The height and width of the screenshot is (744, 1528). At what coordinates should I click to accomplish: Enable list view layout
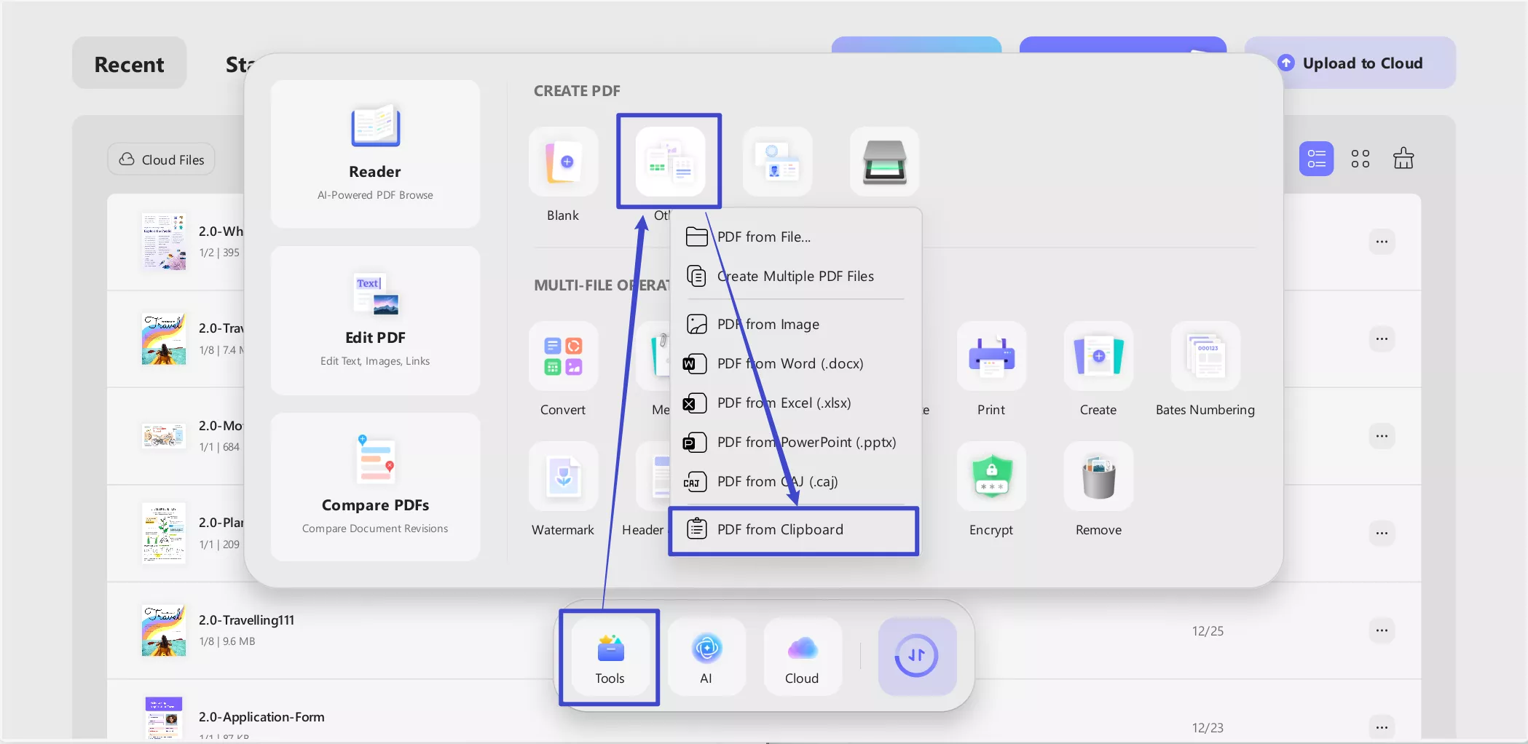pyautogui.click(x=1315, y=158)
